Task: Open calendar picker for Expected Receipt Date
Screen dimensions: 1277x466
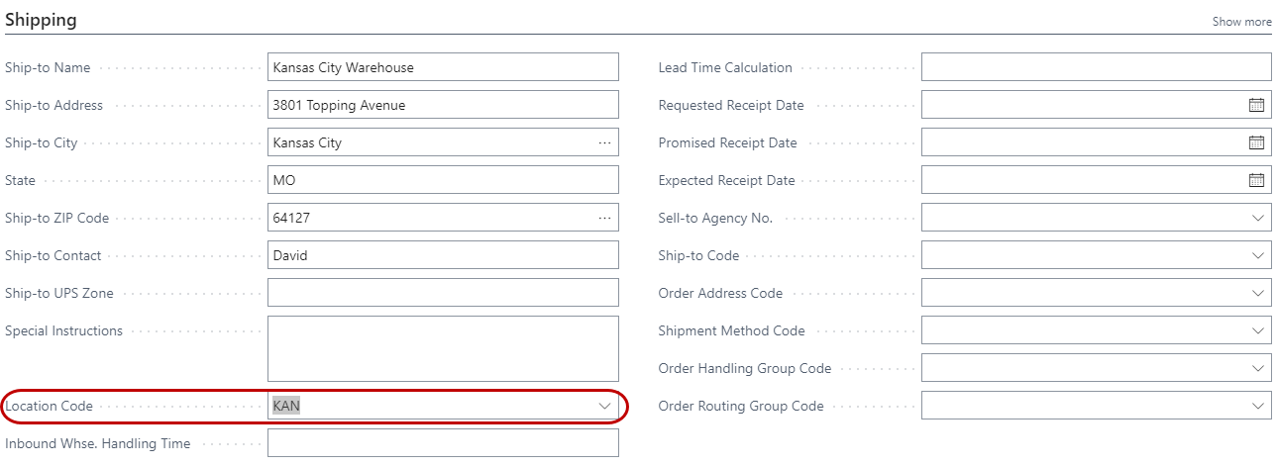Action: (1256, 180)
